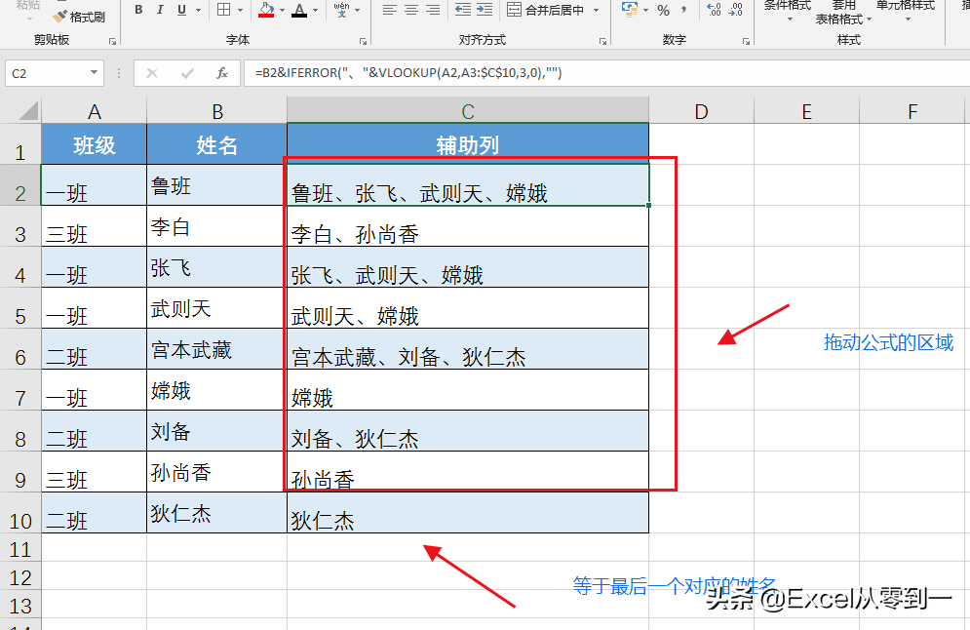Select cell 鲁班、张飞、武则天、嫦娥
The image size is (970, 630).
click(468, 185)
